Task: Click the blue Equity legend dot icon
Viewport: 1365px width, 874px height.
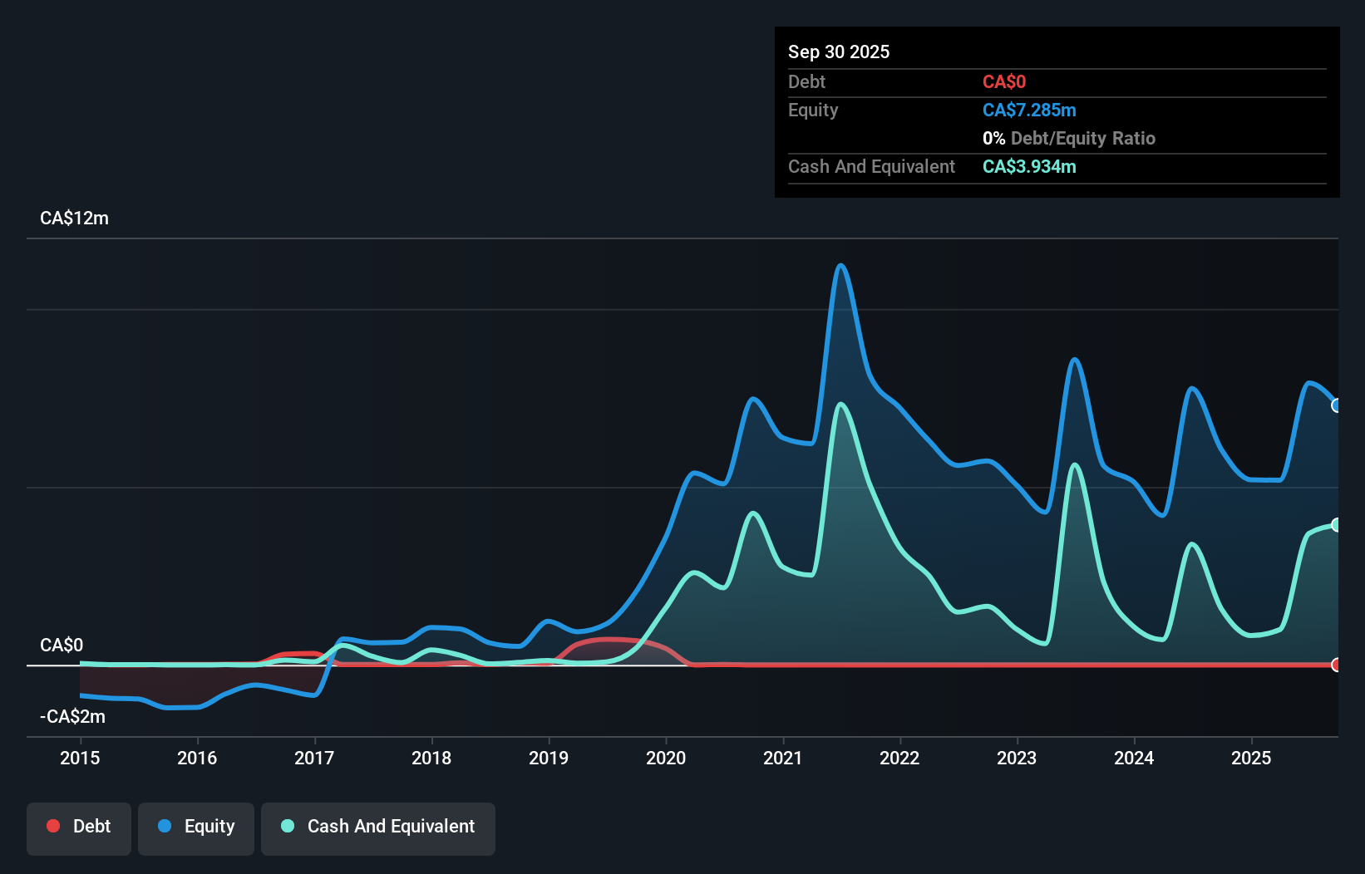Action: [x=164, y=826]
